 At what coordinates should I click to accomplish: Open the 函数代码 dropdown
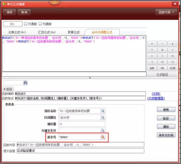pos(166,12)
